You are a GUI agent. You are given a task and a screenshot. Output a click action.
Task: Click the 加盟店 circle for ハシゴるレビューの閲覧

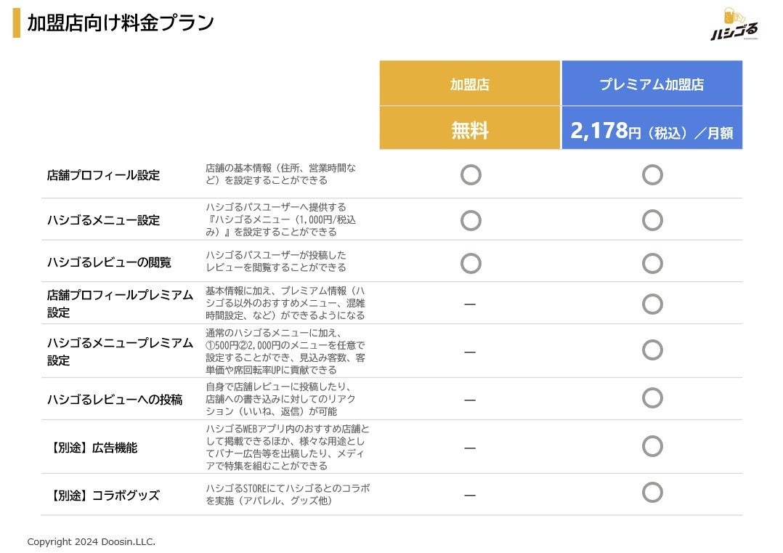[471, 263]
